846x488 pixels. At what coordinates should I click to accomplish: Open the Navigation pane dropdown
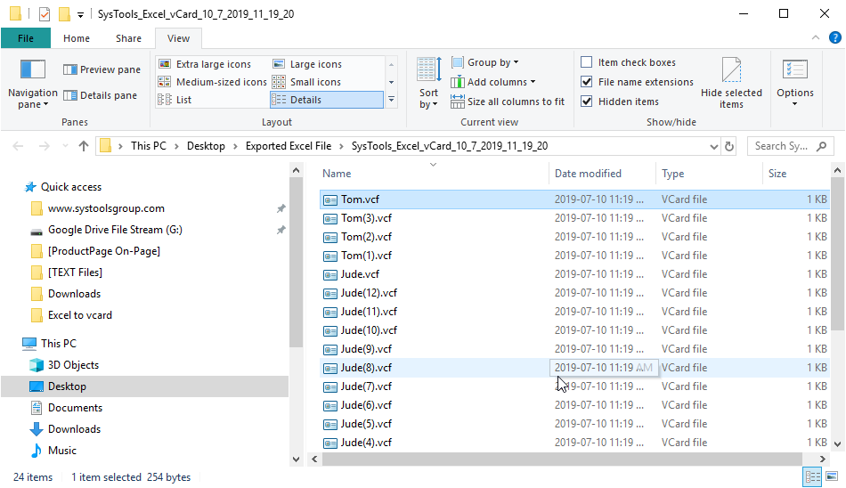pyautogui.click(x=32, y=84)
